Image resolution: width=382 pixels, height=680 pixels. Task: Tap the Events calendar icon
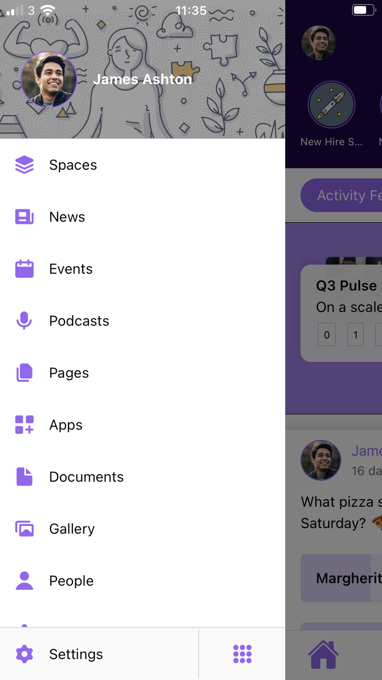pos(24,269)
